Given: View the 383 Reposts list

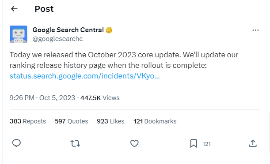Looking at the screenshot, I should click(28, 121).
